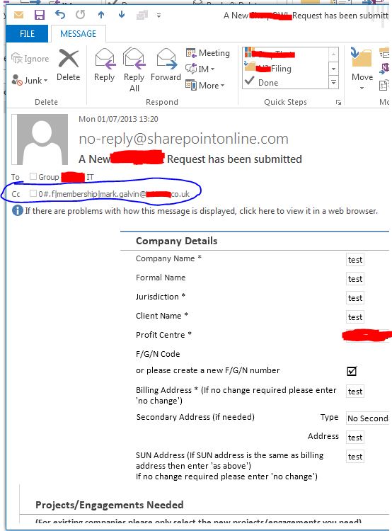The height and width of the screenshot is (531, 392).
Task: Open the Move folder dropdown
Action: 362,69
